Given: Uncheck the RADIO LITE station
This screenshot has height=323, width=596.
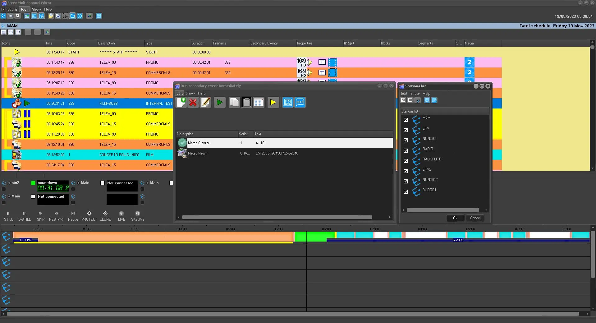Looking at the screenshot, I should (x=406, y=161).
